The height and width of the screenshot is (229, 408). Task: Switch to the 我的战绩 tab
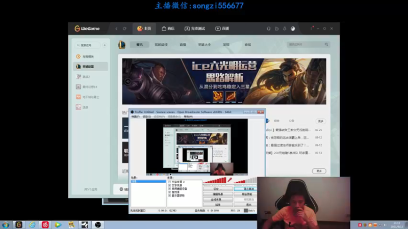coord(161,45)
